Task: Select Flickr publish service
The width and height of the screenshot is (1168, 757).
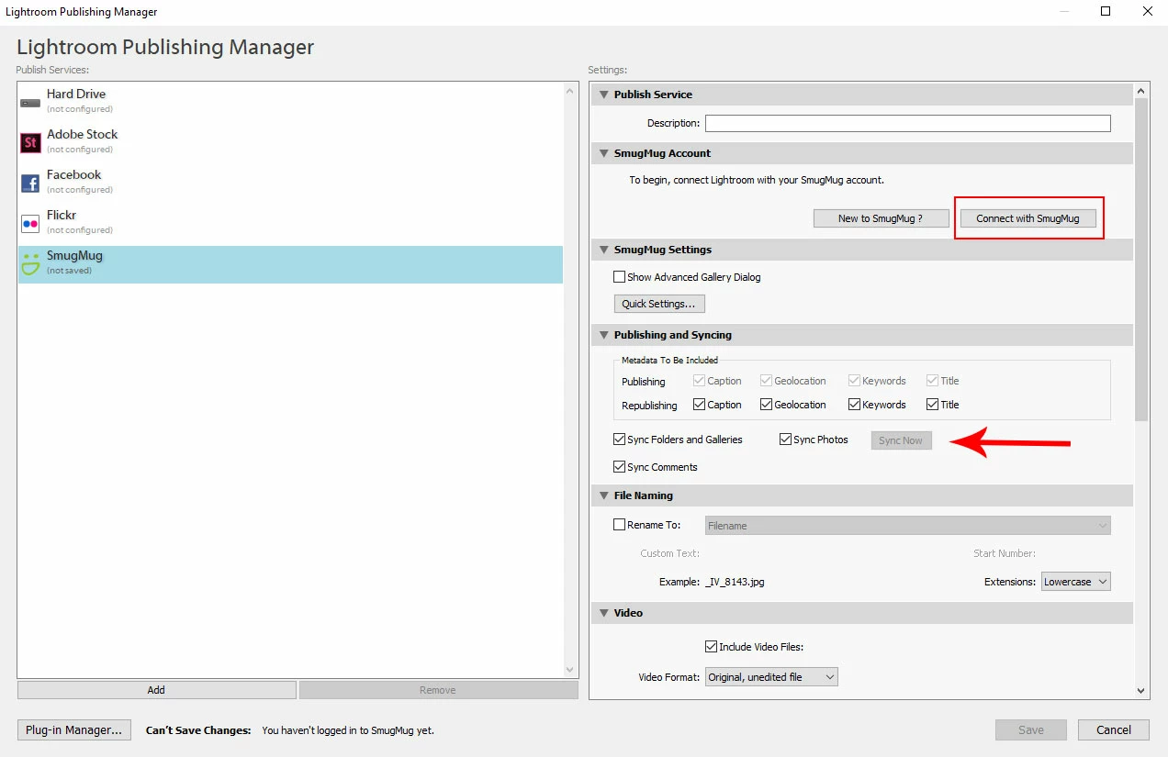Action: click(290, 222)
